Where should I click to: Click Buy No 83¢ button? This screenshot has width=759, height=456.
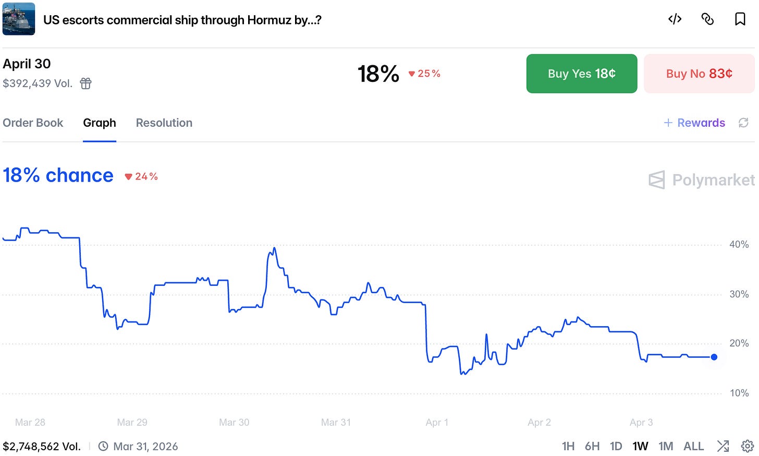pos(699,74)
